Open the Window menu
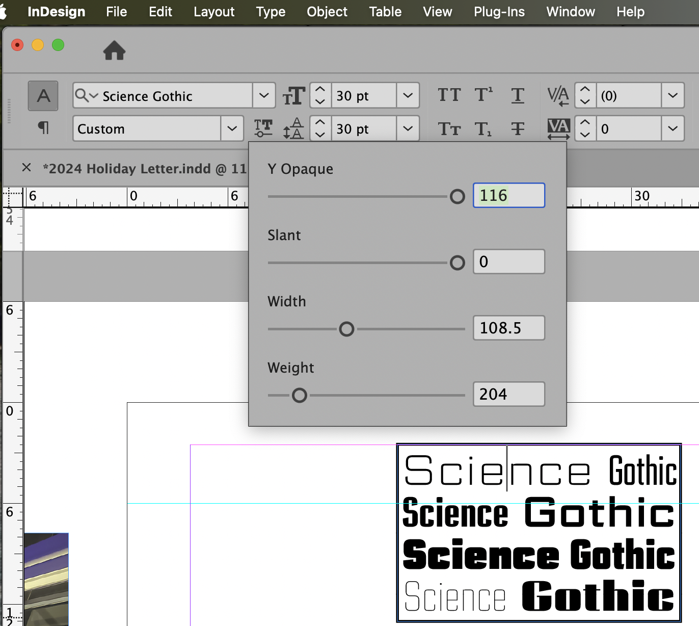The height and width of the screenshot is (626, 699). (571, 12)
